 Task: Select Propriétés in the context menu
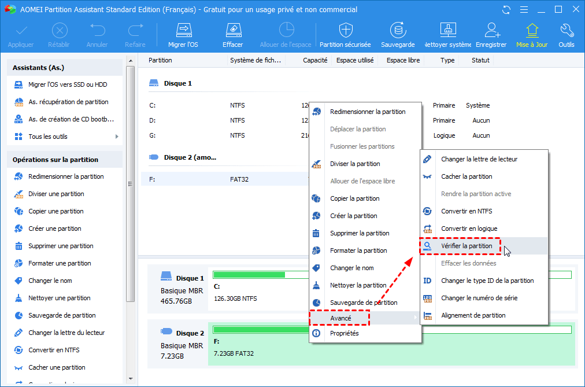click(x=365, y=333)
